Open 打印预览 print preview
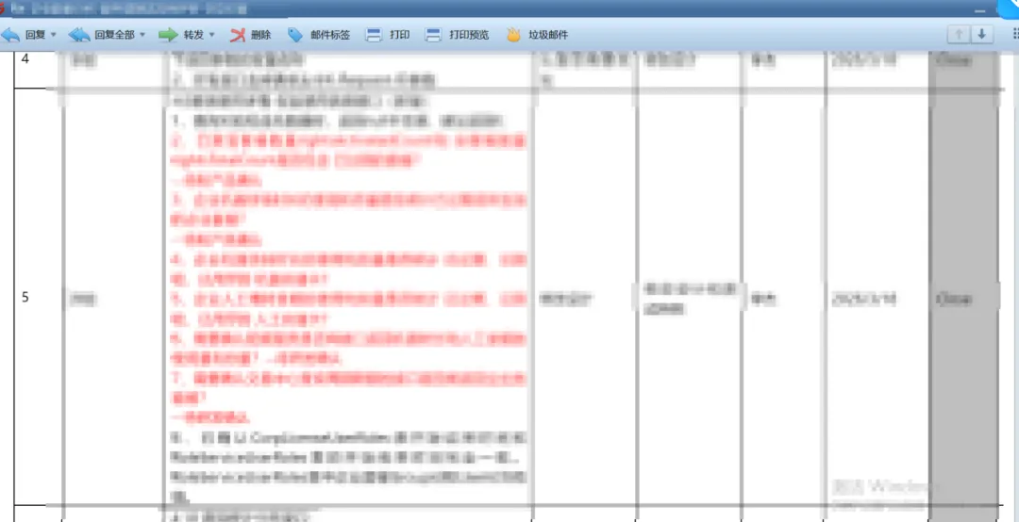The height and width of the screenshot is (522, 1019). pyautogui.click(x=457, y=35)
